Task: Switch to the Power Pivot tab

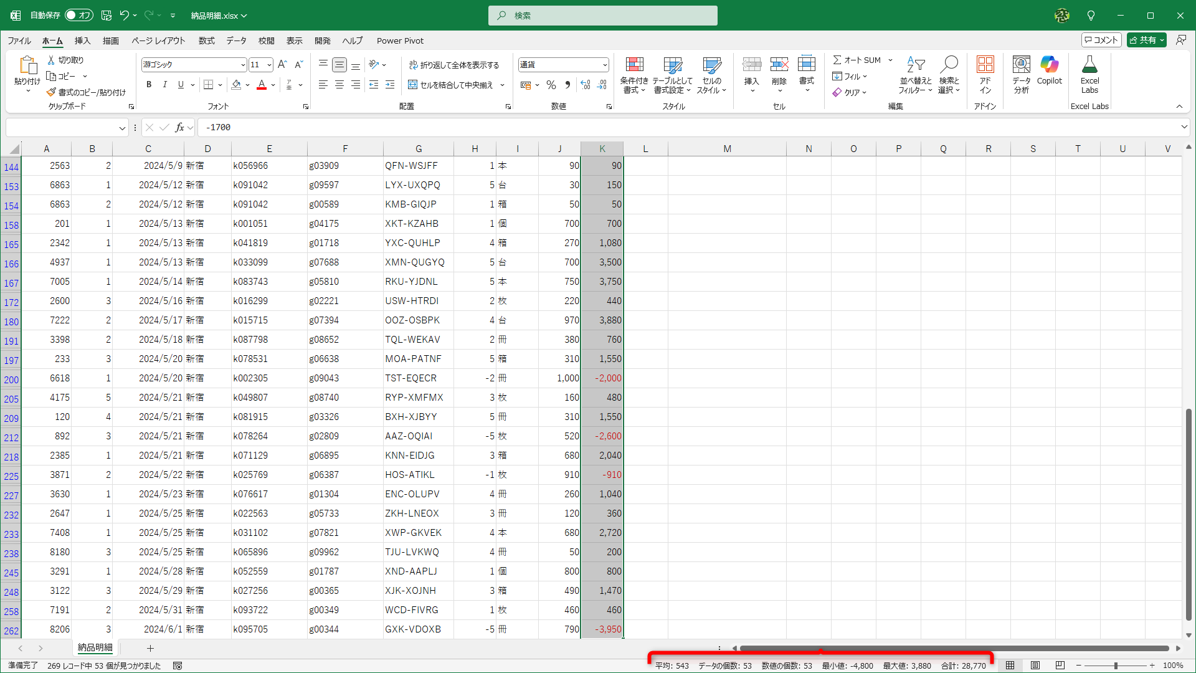Action: coord(400,41)
